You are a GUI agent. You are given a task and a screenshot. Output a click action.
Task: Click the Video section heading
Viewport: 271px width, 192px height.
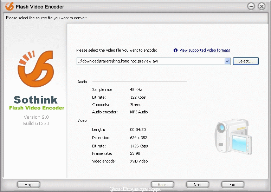[x=82, y=120]
